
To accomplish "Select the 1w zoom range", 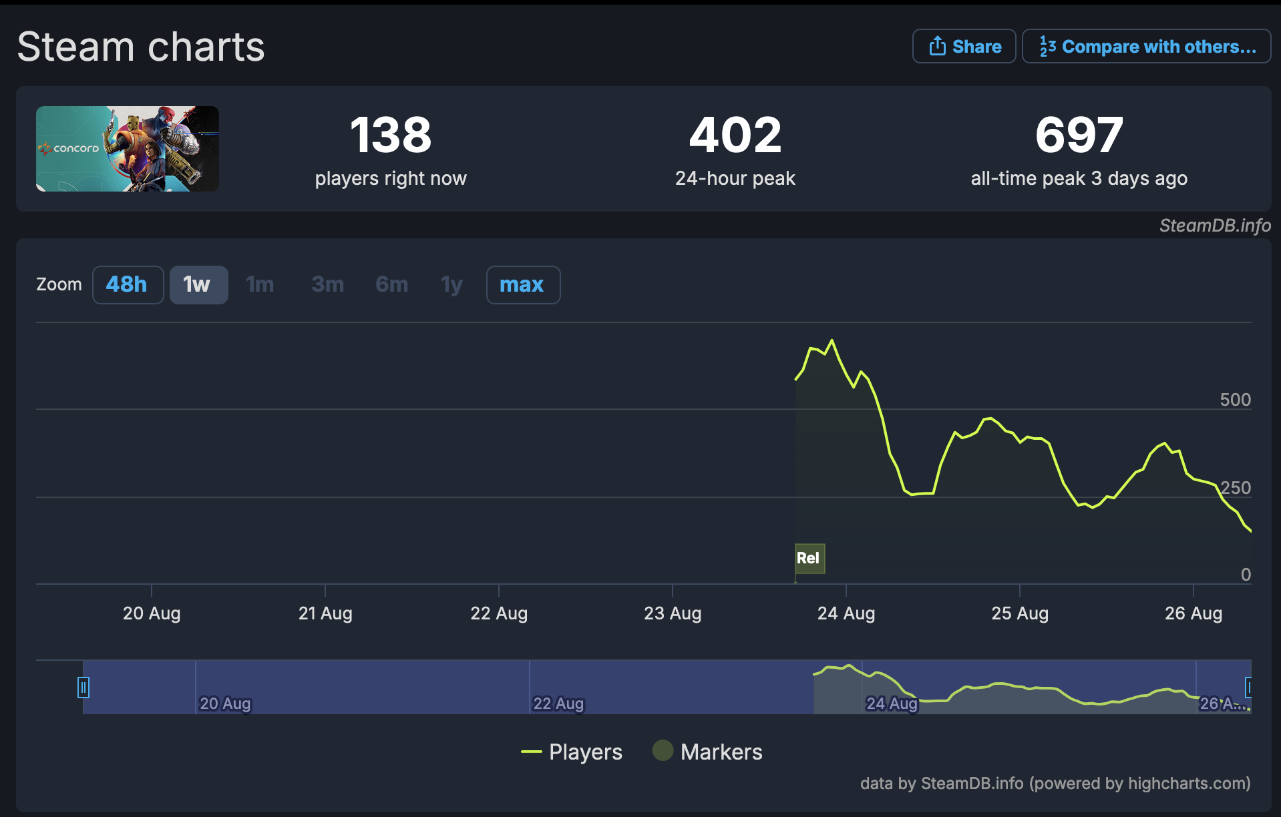I will (198, 285).
